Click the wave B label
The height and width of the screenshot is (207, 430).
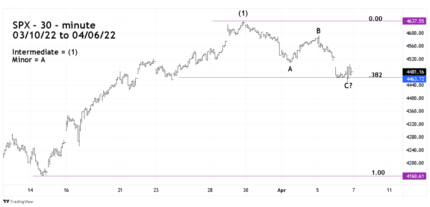click(319, 31)
